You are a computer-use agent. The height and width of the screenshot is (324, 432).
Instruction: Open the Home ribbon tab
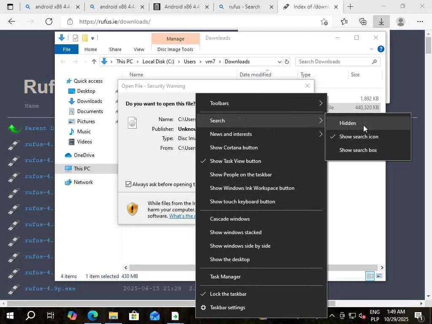[x=91, y=49]
